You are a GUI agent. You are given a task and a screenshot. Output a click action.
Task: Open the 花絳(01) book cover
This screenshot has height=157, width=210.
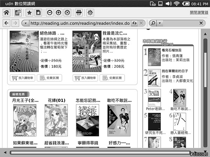tap(56, 120)
